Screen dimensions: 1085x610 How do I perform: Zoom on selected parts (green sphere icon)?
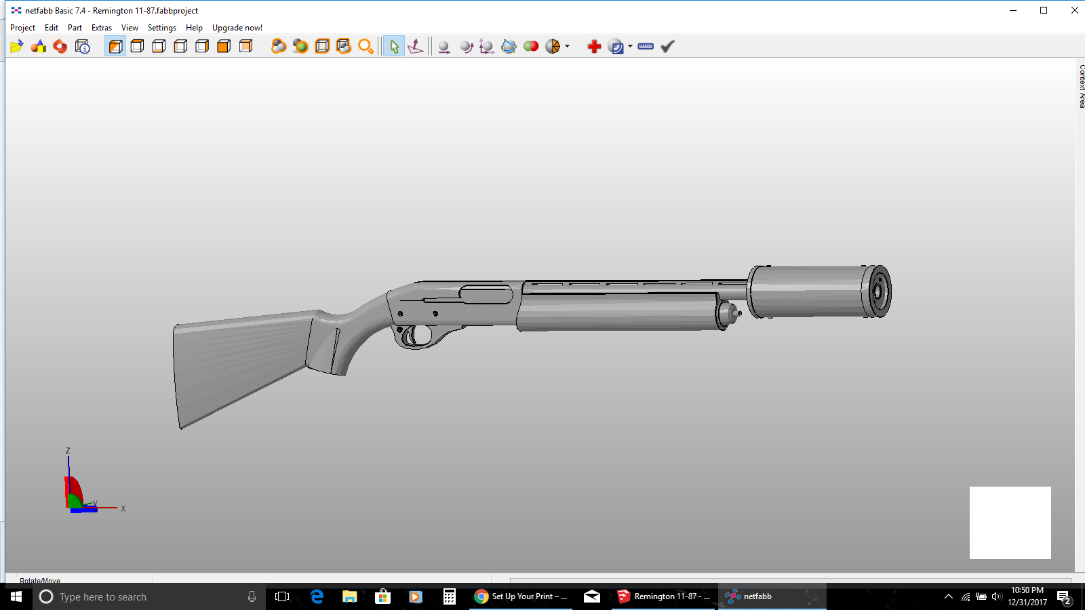(300, 46)
